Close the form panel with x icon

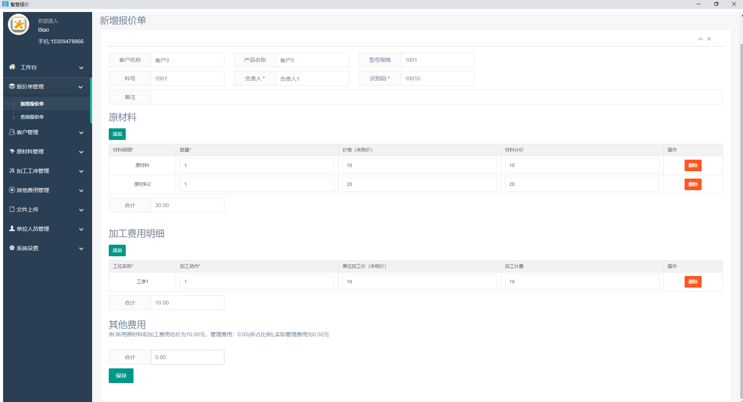tap(709, 39)
